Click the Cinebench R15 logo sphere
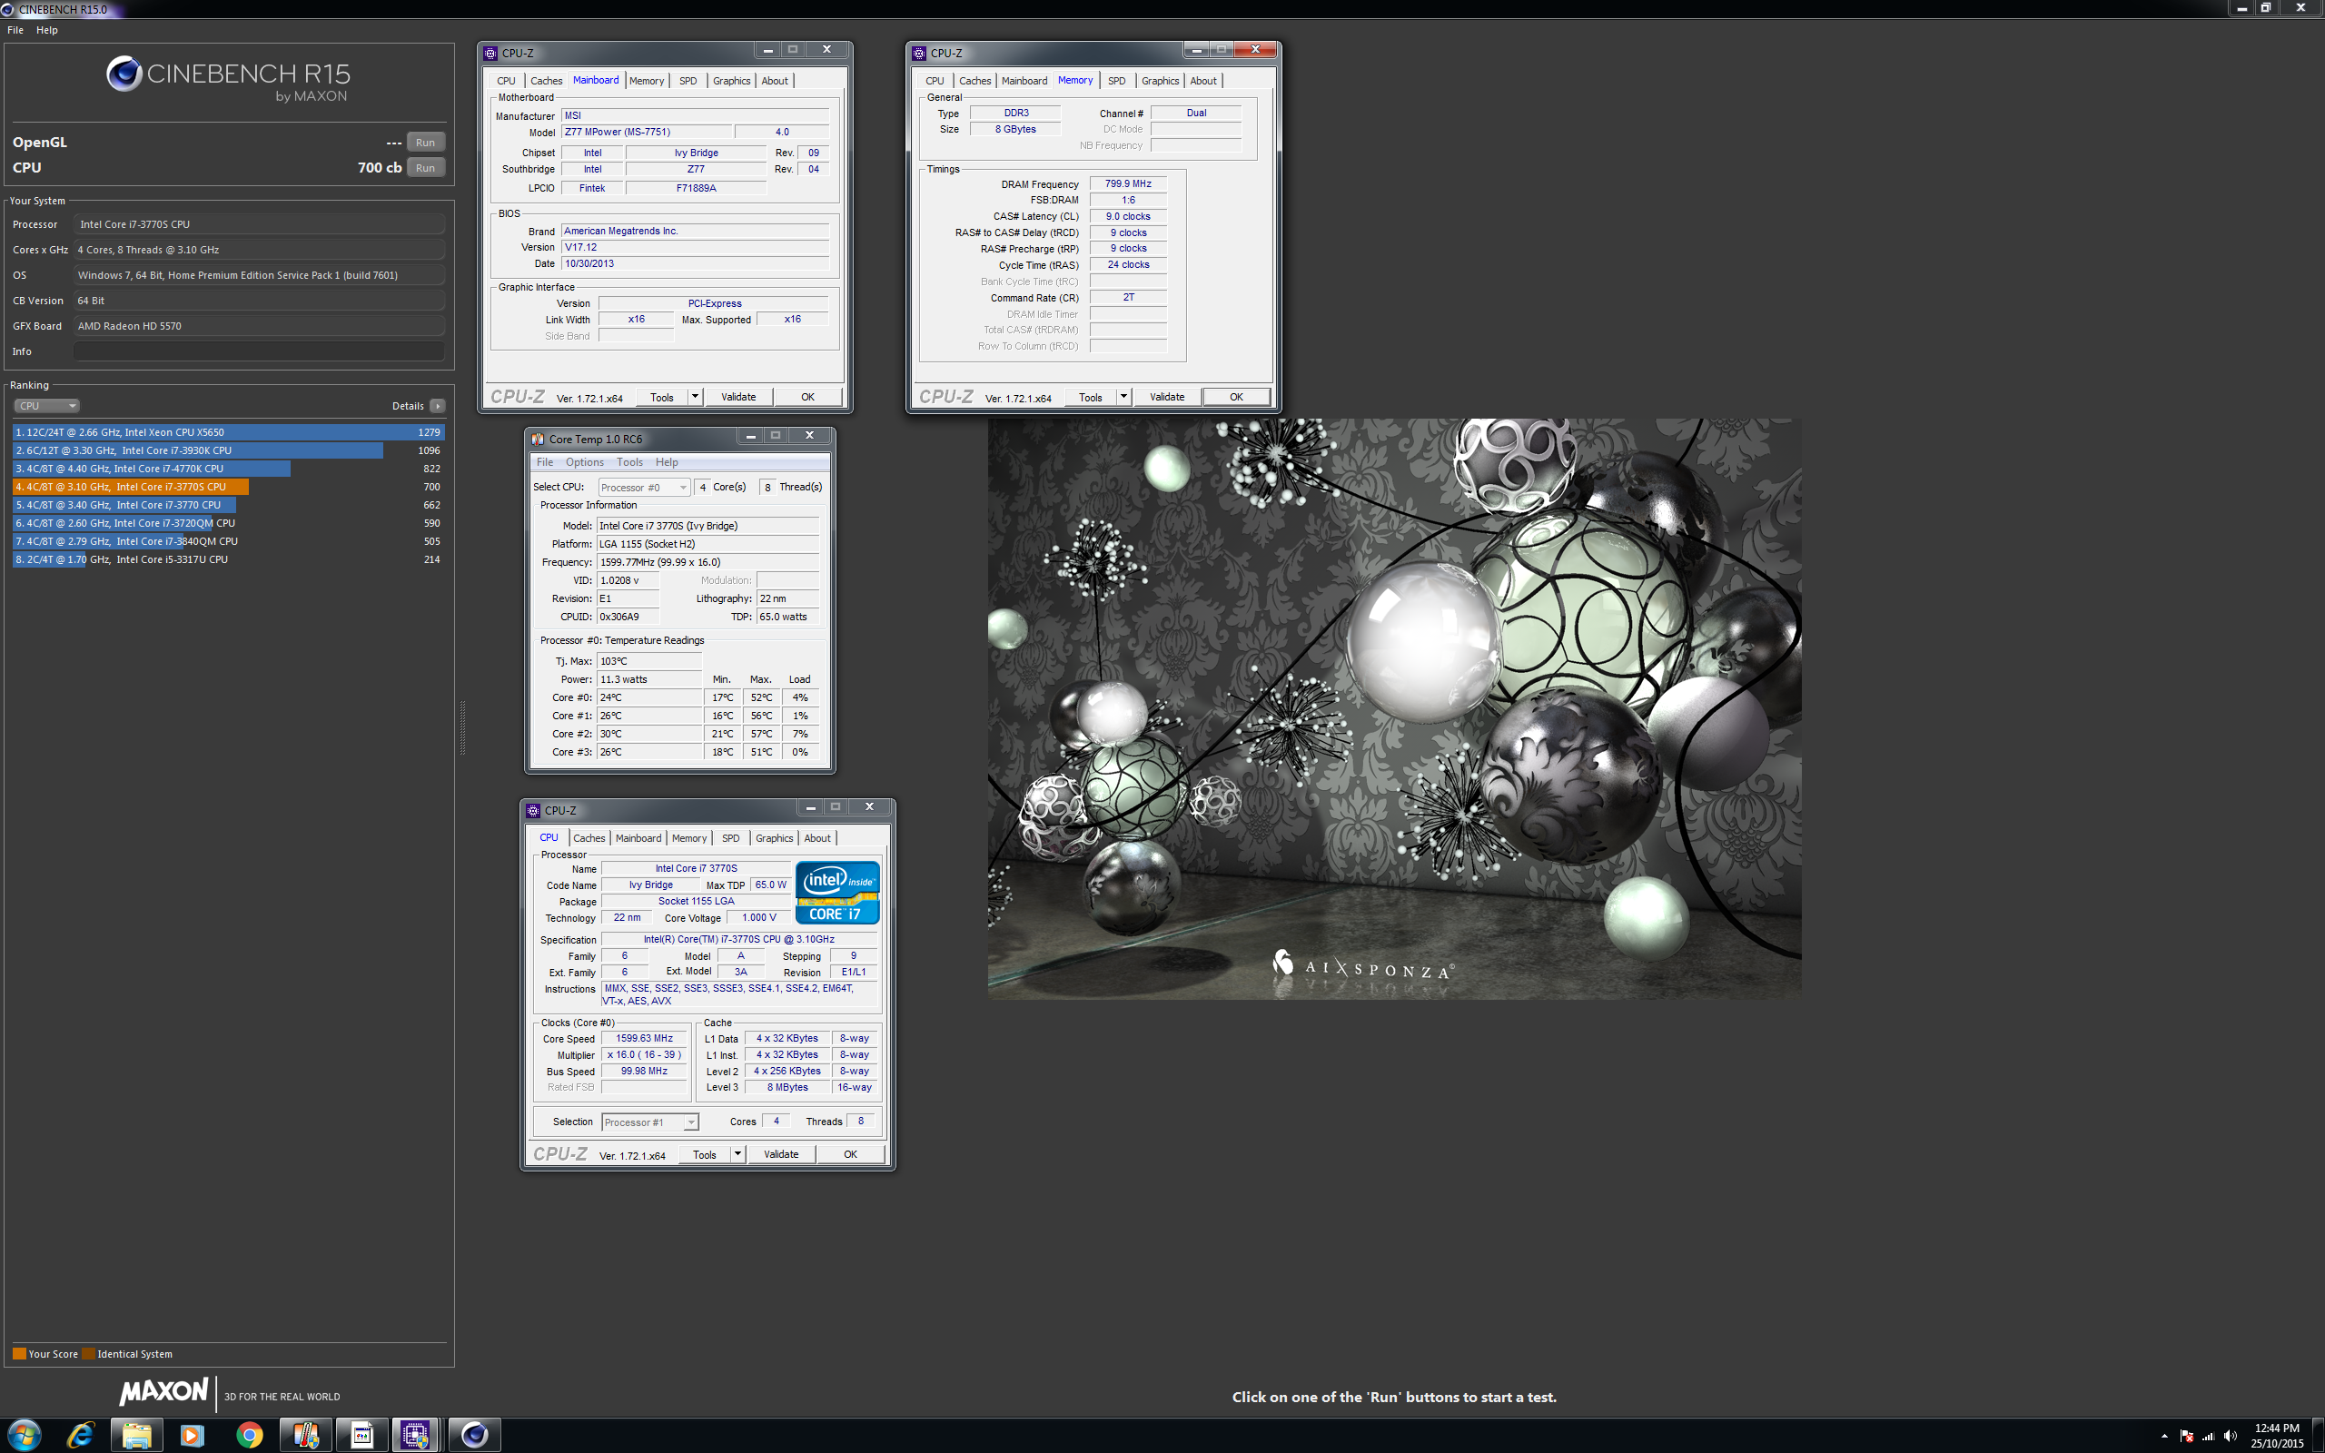Viewport: 2325px width, 1453px height. pos(124,74)
